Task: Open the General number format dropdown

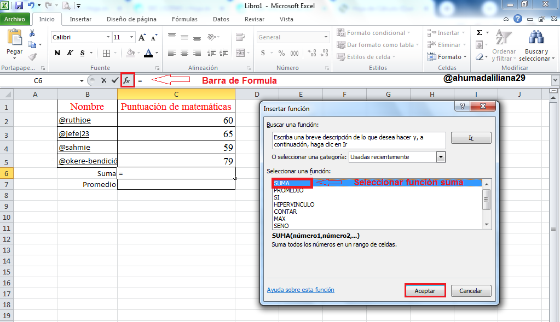Action: [x=326, y=37]
